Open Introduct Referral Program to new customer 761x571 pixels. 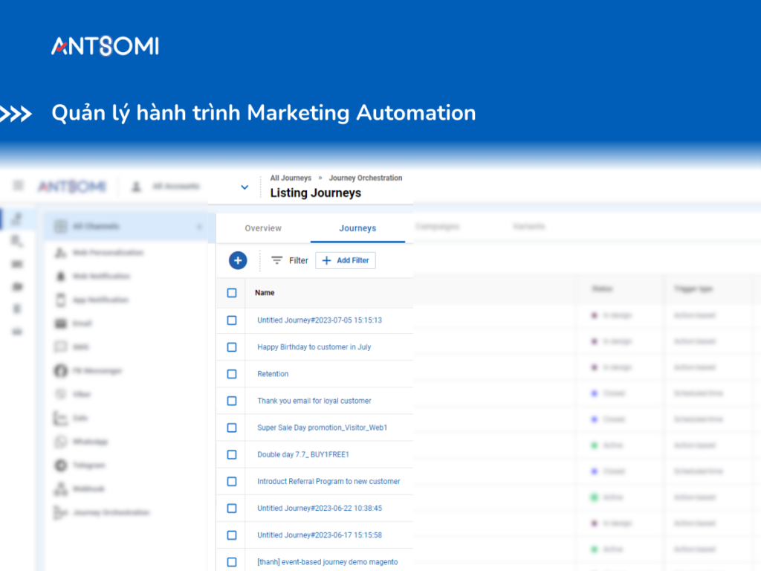tap(328, 482)
